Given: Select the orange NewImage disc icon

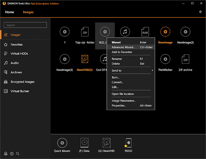Looking at the screenshot, I should [165, 32].
